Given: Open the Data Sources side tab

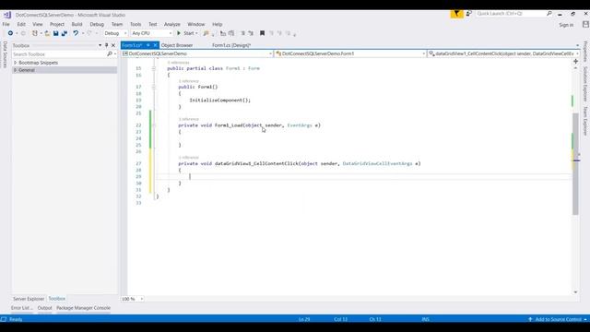Looking at the screenshot, I should tap(5, 54).
